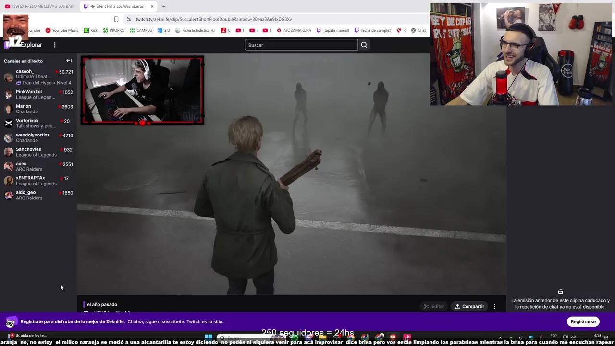This screenshot has width=615, height=346.
Task: Click 'Canales en directo' heading text
Action: 23,61
